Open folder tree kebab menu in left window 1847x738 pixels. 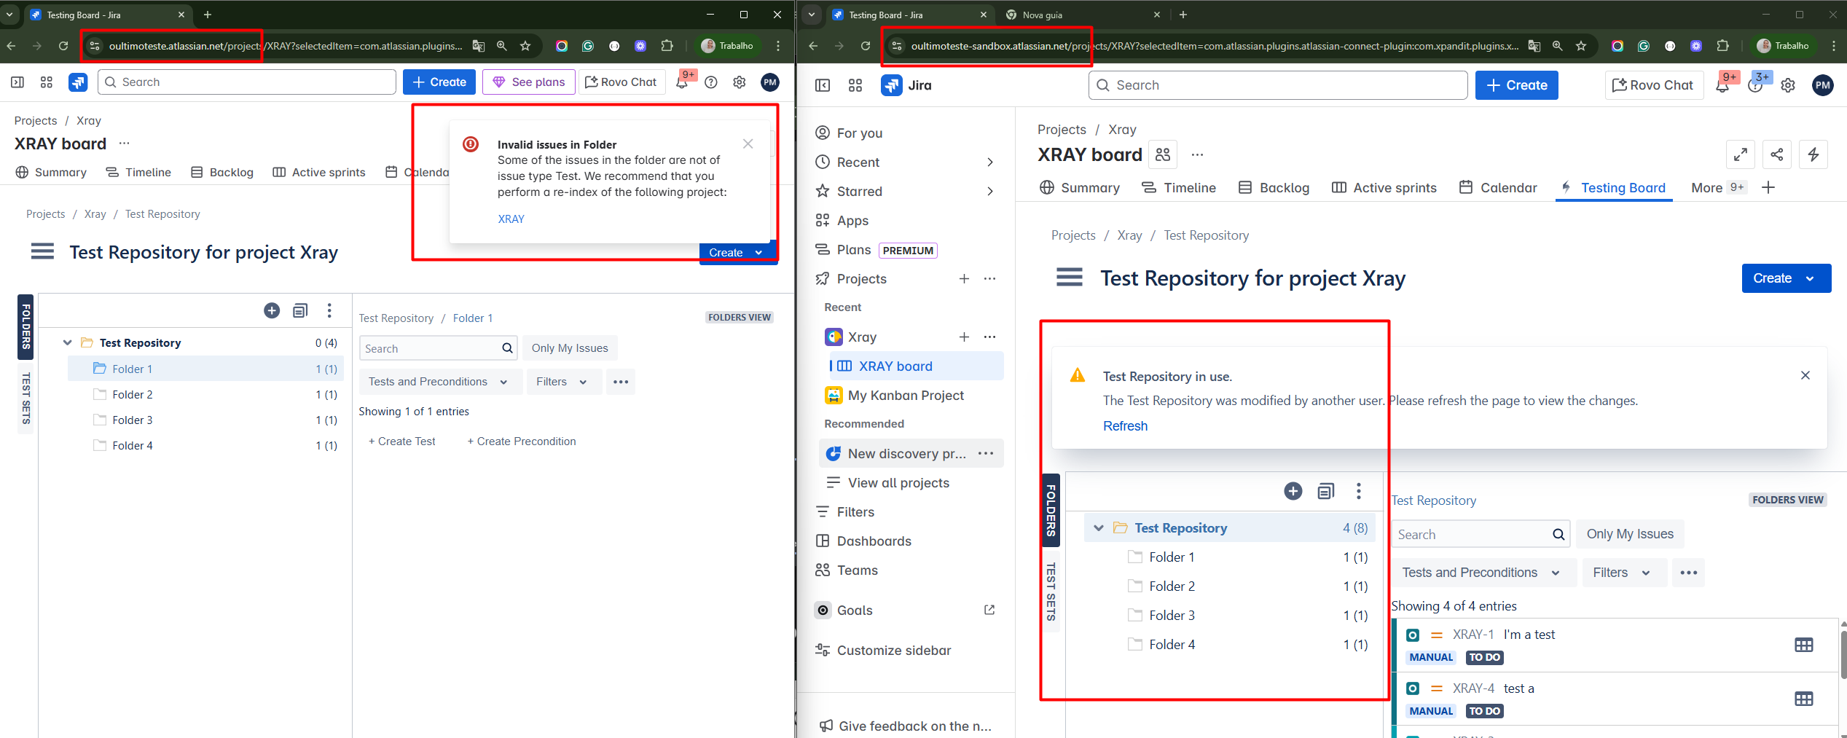click(329, 310)
